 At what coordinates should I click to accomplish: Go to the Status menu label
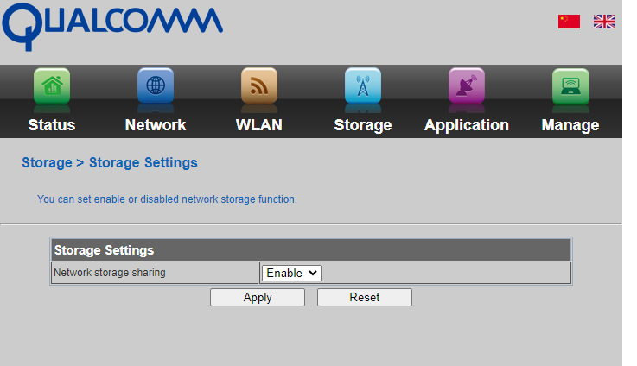point(52,125)
